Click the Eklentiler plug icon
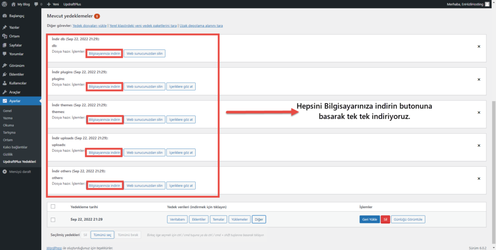 [x=4, y=74]
